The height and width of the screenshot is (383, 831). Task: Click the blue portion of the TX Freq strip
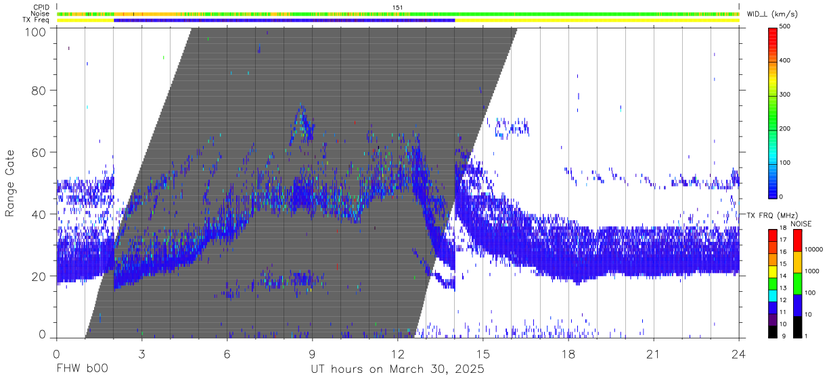pos(284,20)
